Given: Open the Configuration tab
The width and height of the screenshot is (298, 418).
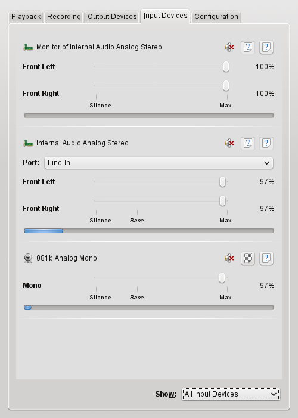Looking at the screenshot, I should [x=216, y=17].
